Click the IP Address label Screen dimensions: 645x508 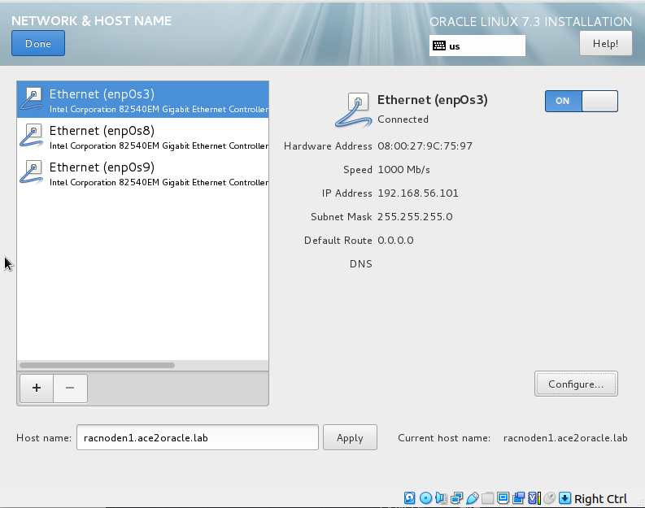[x=346, y=193]
